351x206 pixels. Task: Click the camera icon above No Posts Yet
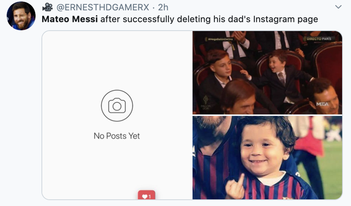[117, 105]
